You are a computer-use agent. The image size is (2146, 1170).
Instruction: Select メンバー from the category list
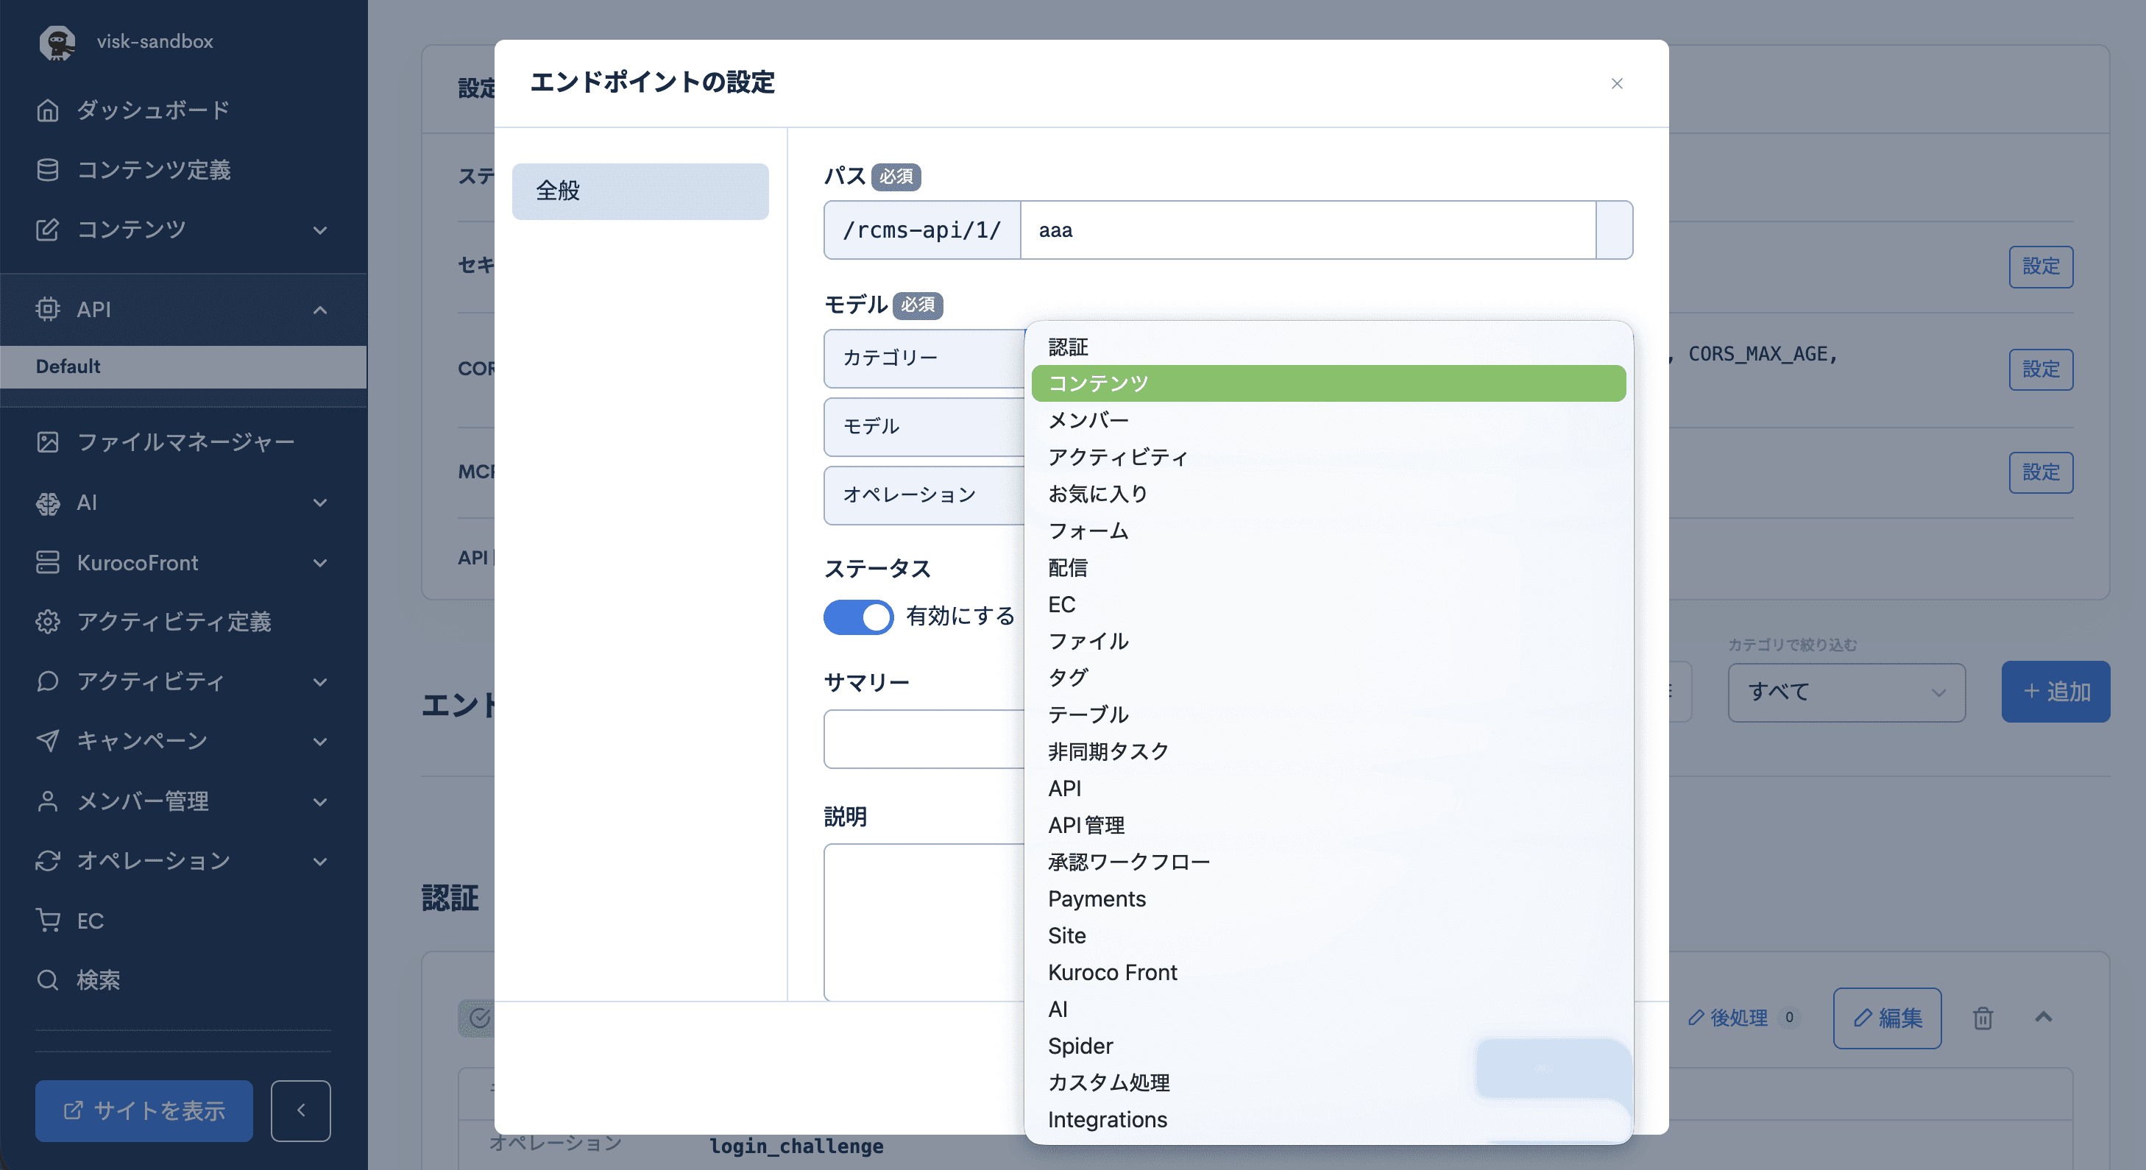1088,420
